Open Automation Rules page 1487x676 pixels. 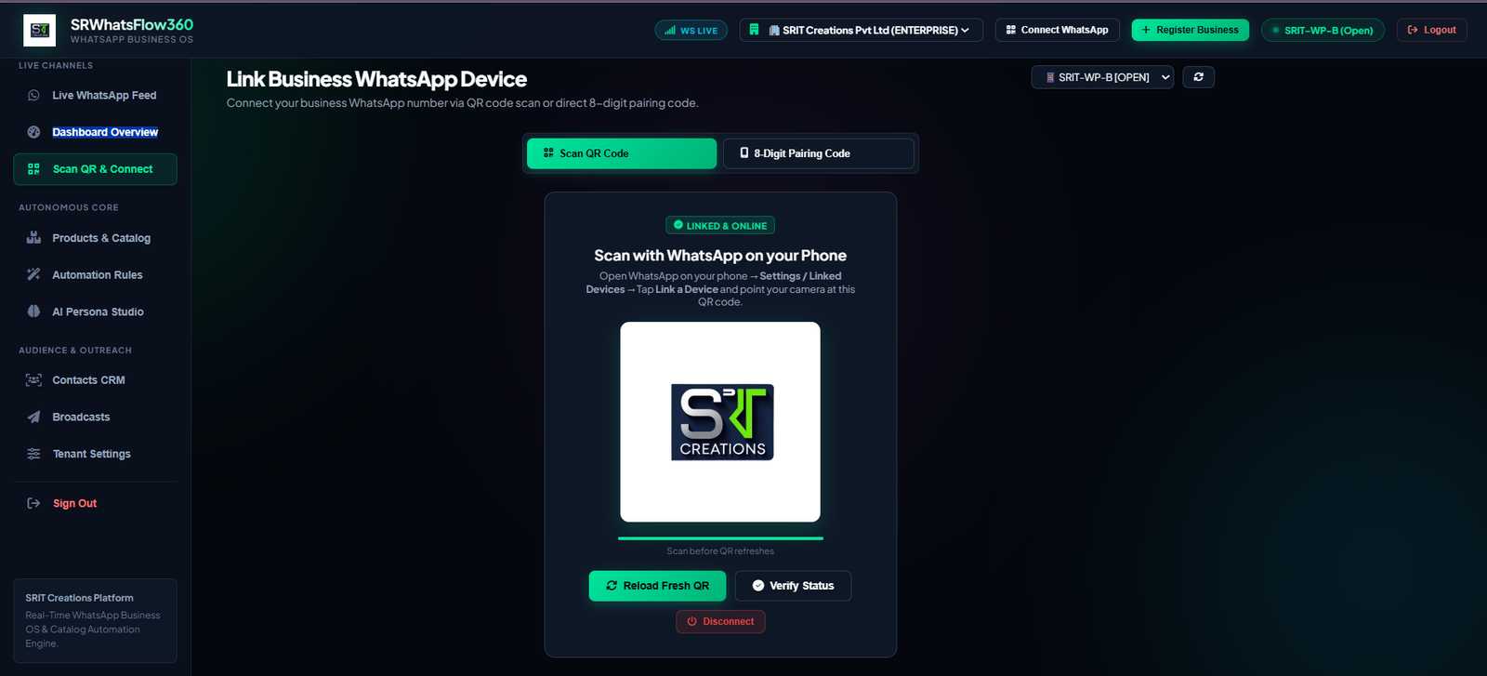click(x=95, y=275)
